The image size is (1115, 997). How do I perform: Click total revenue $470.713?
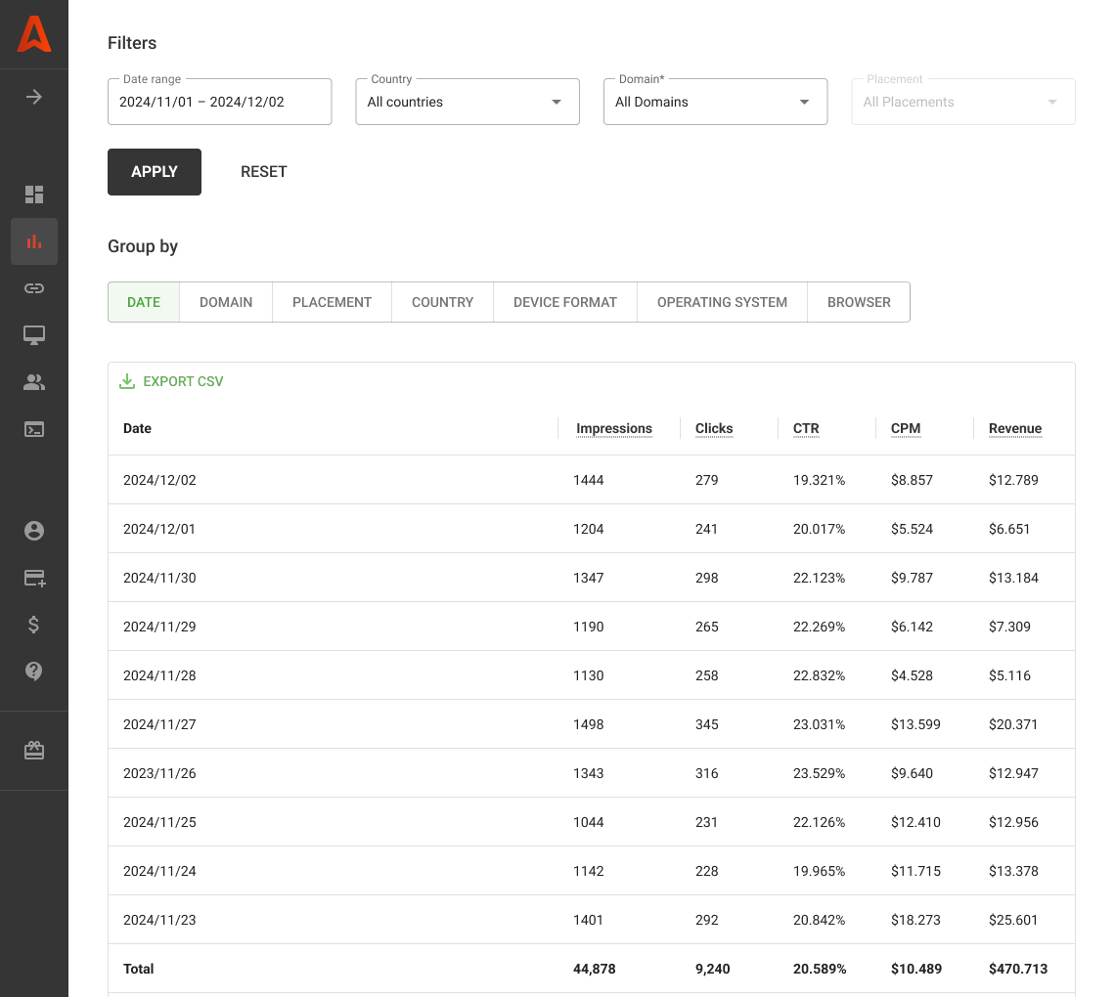[1017, 969]
